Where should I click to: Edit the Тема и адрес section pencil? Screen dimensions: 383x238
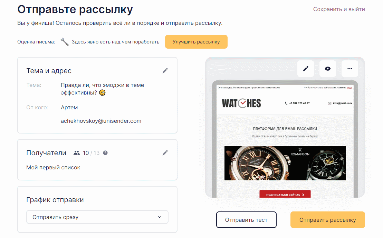pos(165,71)
